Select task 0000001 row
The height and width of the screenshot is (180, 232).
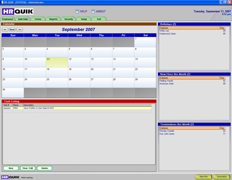(77, 108)
